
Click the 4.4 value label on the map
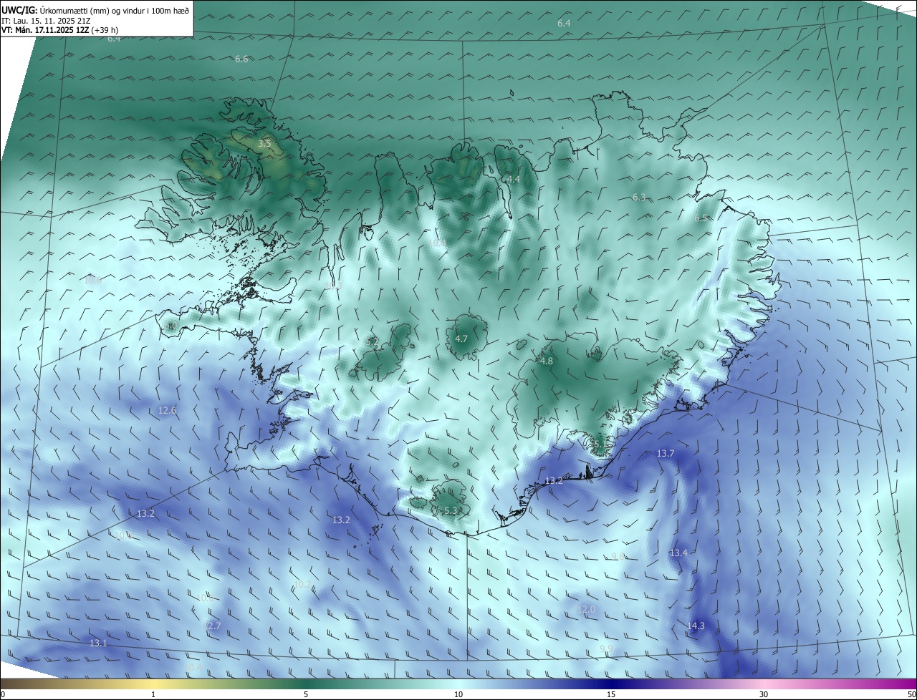pos(513,179)
